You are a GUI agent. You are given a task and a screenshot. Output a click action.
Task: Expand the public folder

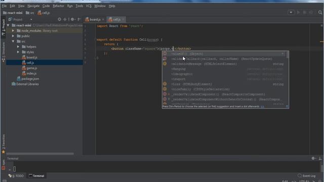tap(13, 36)
